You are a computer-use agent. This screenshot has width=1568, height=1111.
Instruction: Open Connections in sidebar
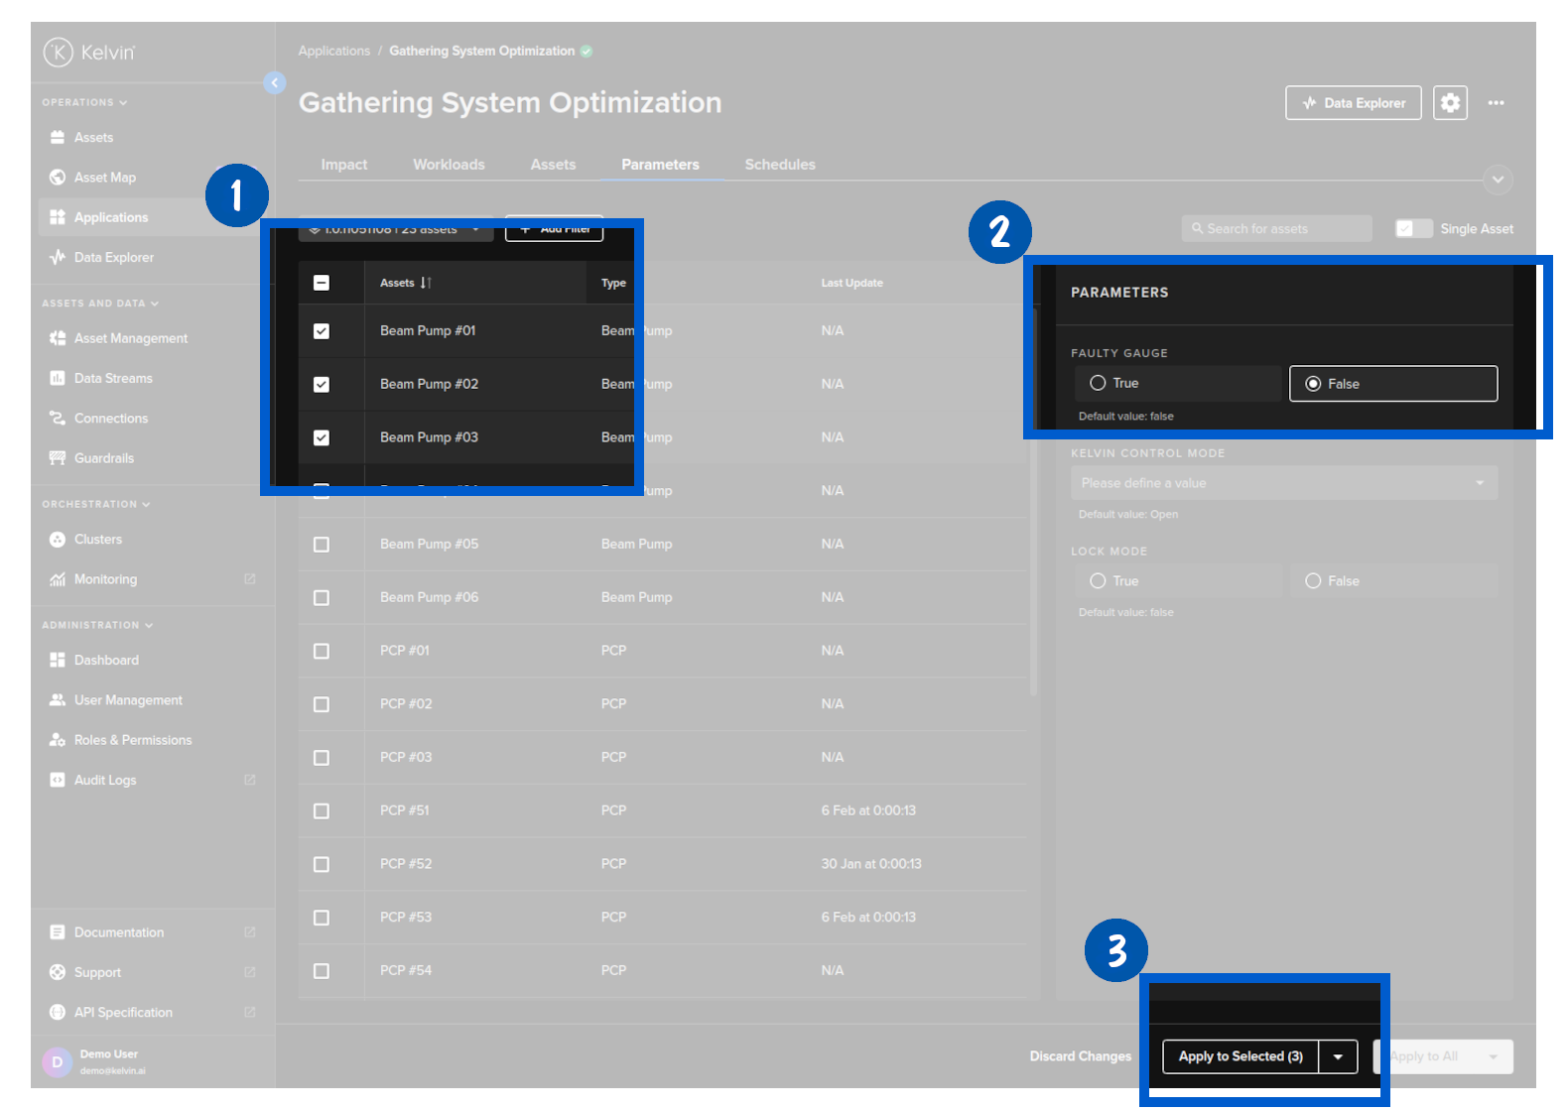pyautogui.click(x=110, y=419)
